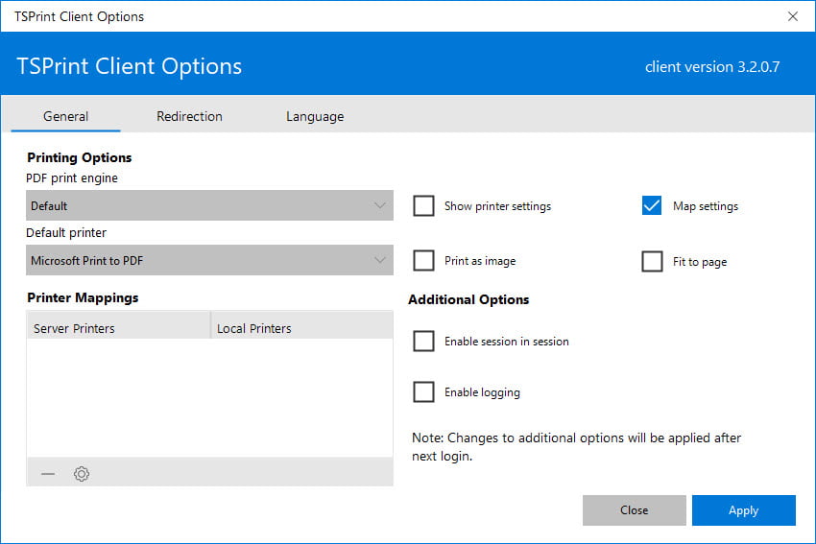
Task: Tick the Print as image checkbox
Action: (x=423, y=261)
